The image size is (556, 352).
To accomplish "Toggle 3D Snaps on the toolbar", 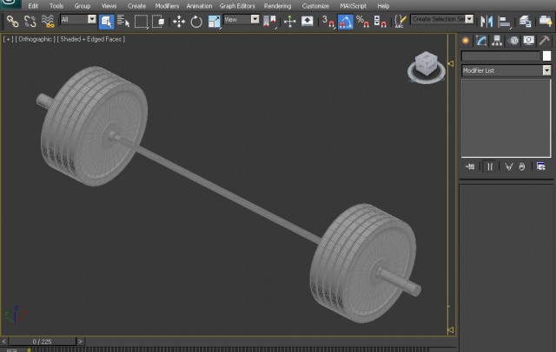I will pyautogui.click(x=328, y=22).
